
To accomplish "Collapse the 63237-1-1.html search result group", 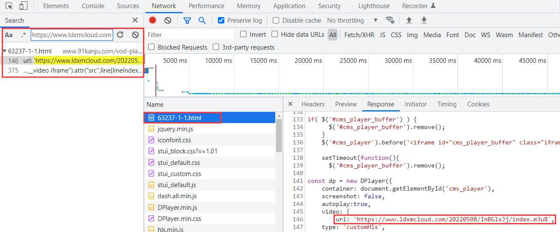I will coord(5,51).
